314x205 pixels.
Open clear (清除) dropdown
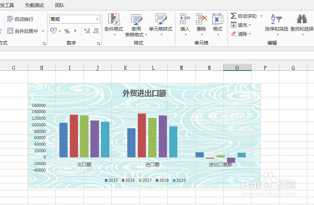(241, 34)
